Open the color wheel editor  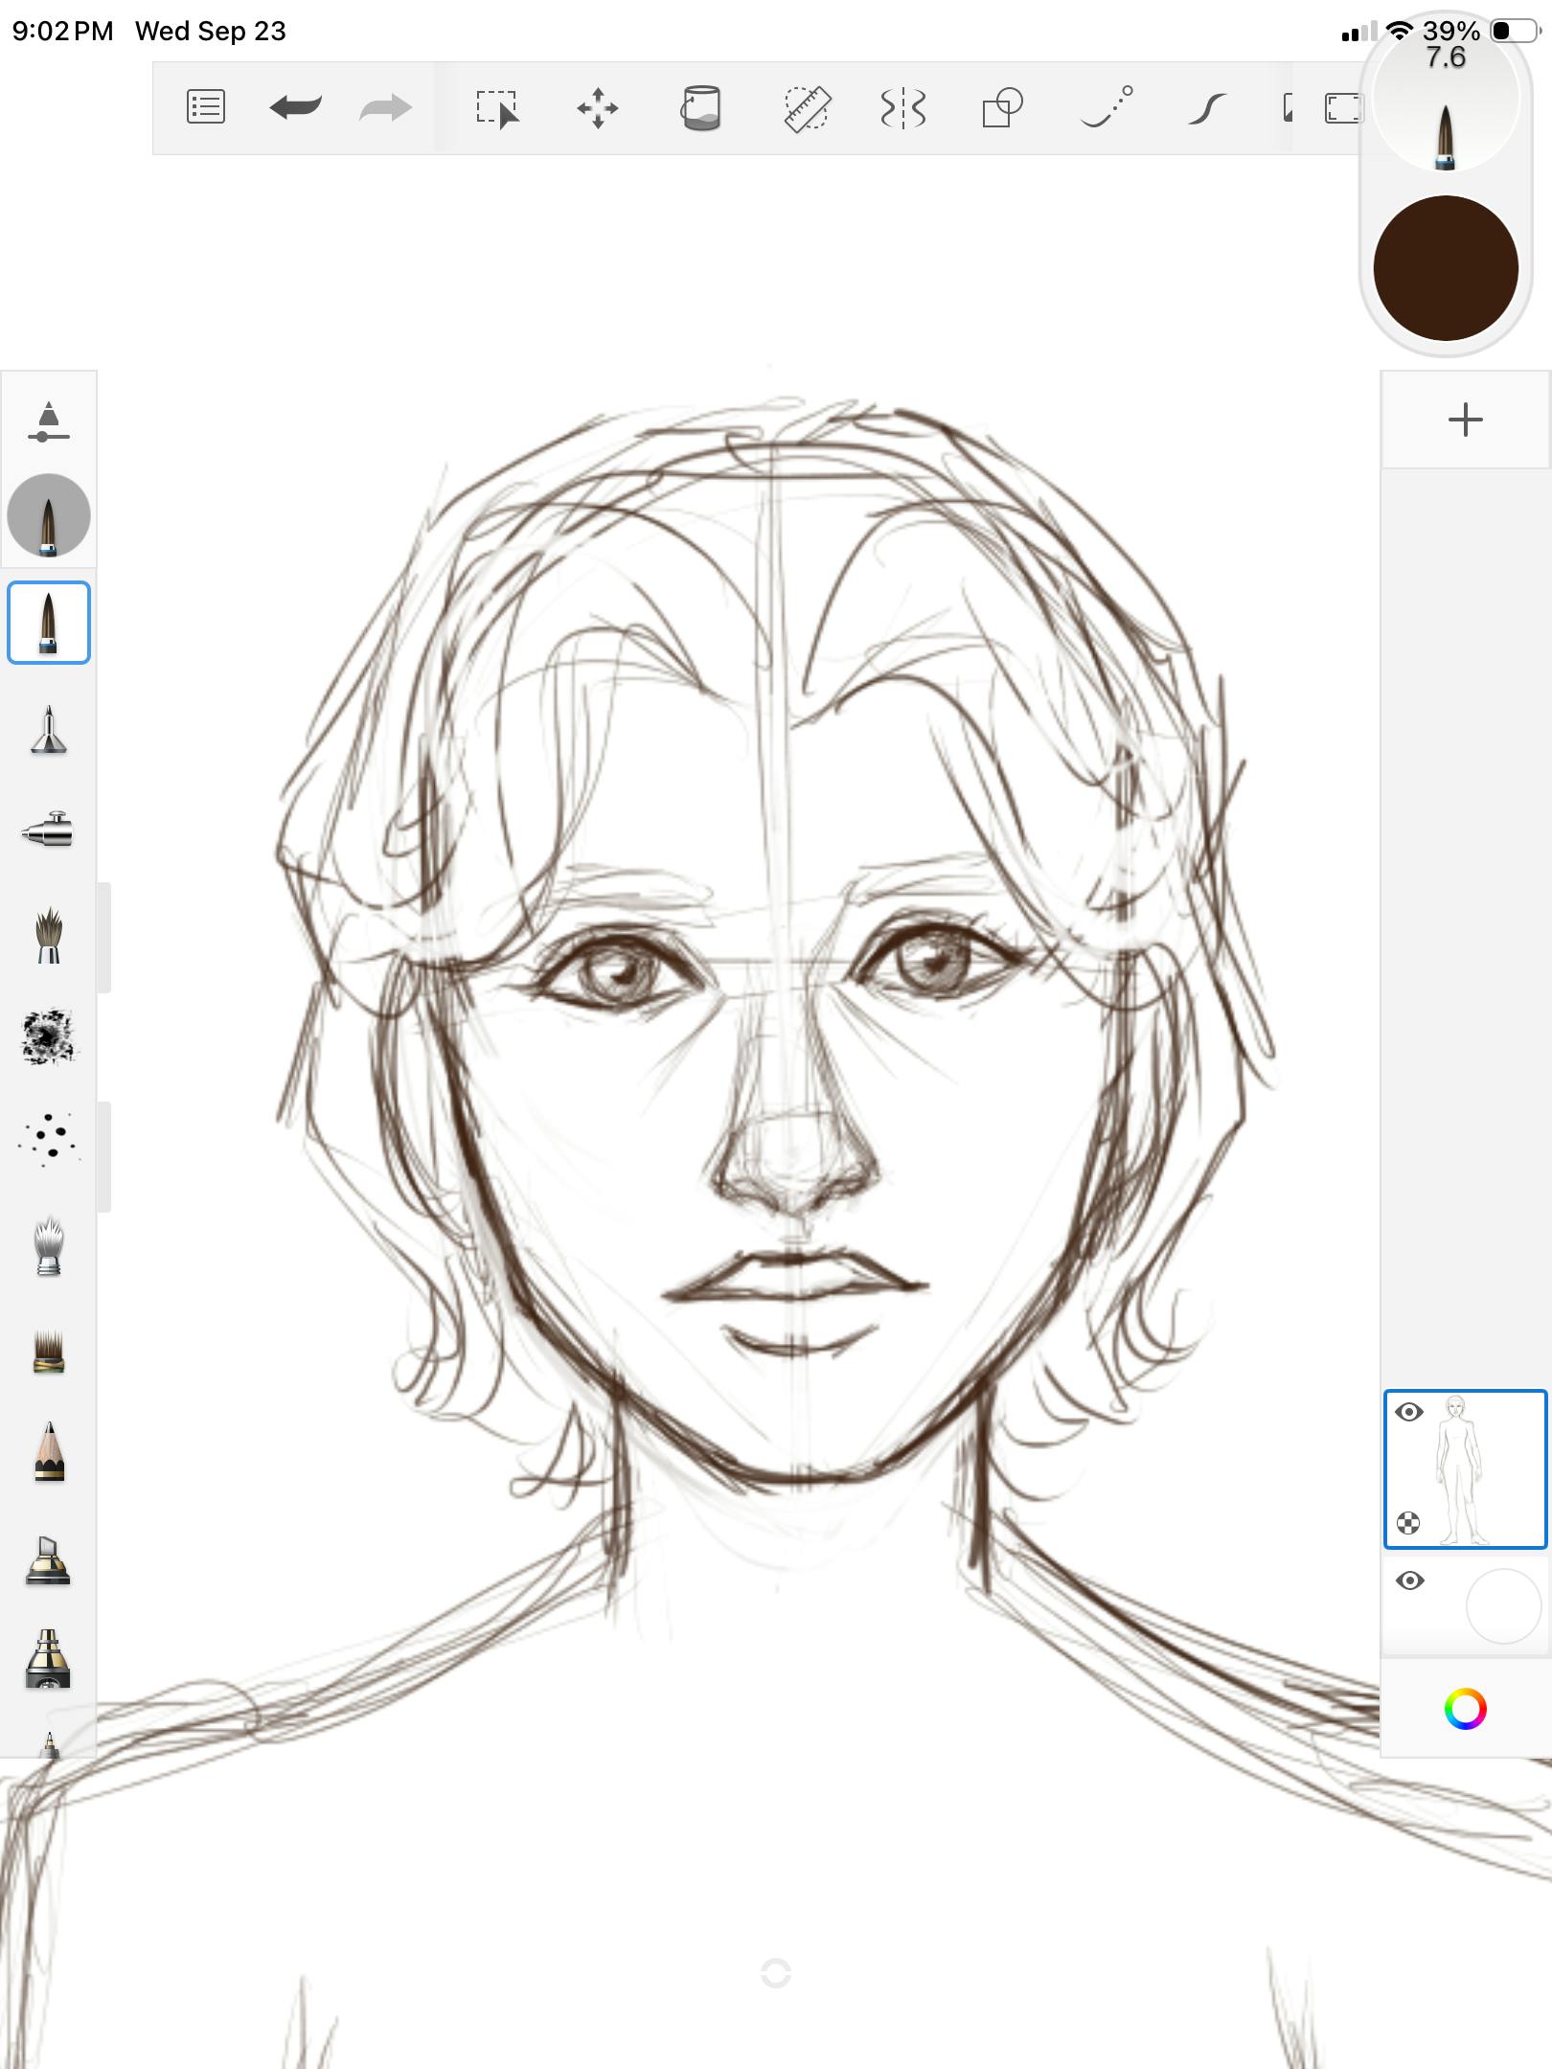coord(1465,1710)
